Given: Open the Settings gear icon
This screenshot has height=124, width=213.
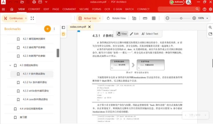Looking at the screenshot, I should [x=210, y=9].
